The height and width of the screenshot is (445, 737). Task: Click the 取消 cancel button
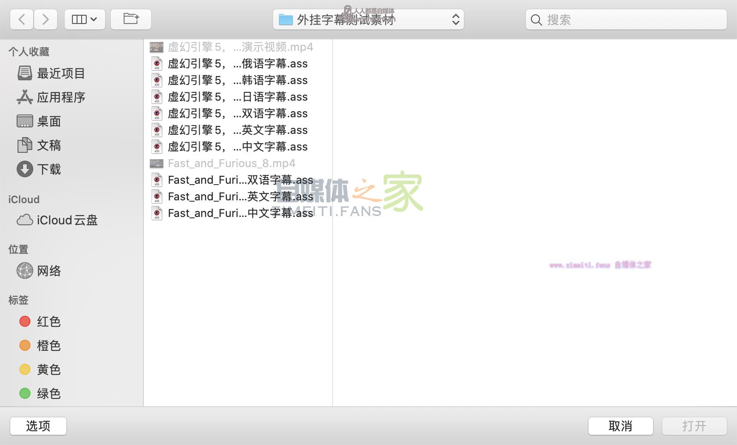pyautogui.click(x=620, y=426)
